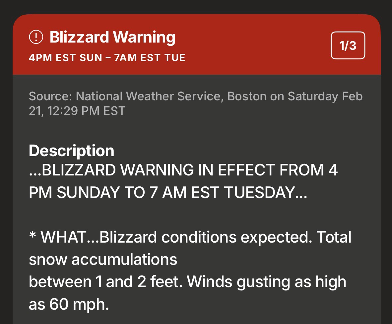The image size is (392, 324).
Task: Click the 4PM EST SUN – 7AM EST TUE time range
Action: coord(107,58)
